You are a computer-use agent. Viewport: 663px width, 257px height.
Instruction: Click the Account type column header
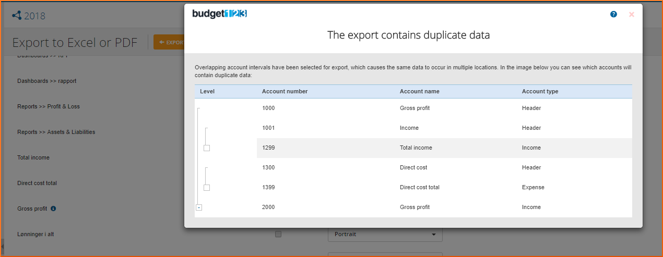point(540,91)
